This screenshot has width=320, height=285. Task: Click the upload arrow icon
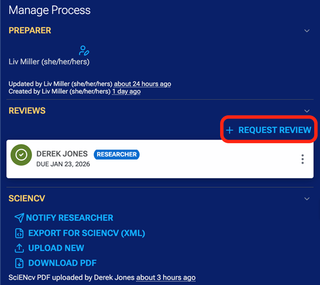pos(19,248)
